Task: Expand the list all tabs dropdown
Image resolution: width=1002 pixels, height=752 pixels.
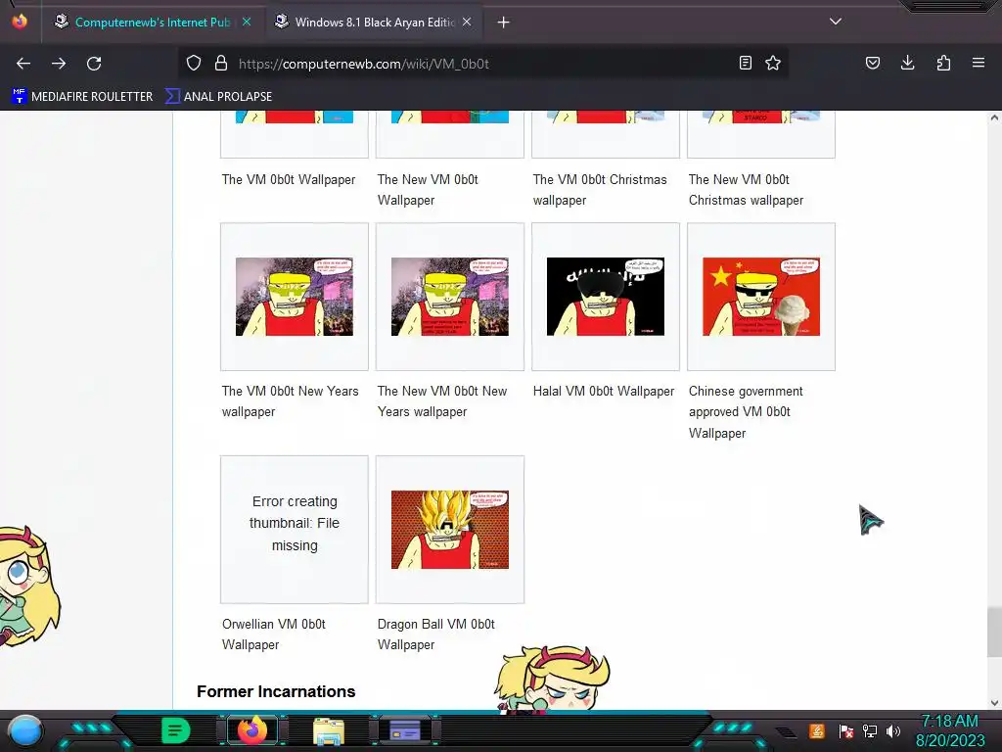Action: click(x=836, y=22)
